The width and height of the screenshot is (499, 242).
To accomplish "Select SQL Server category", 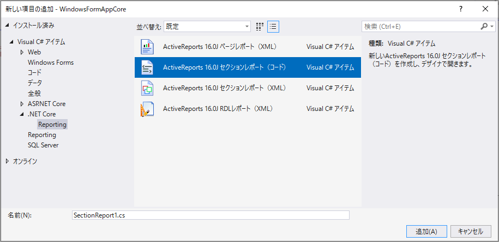I will click(43, 145).
